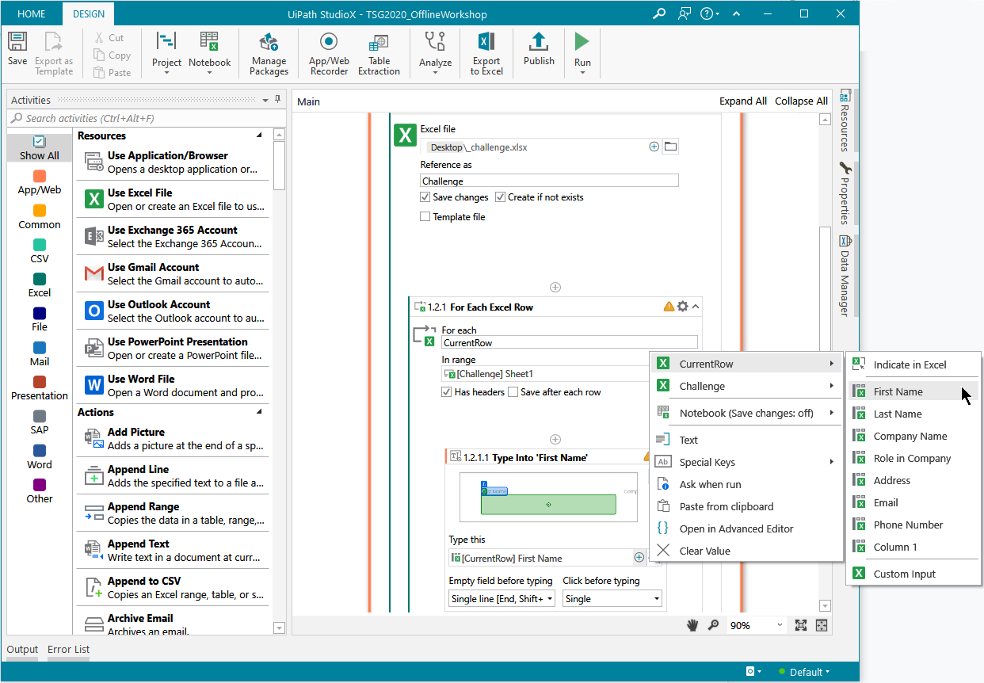984x683 pixels.
Task: Pin the Activities panel
Action: pyautogui.click(x=277, y=100)
